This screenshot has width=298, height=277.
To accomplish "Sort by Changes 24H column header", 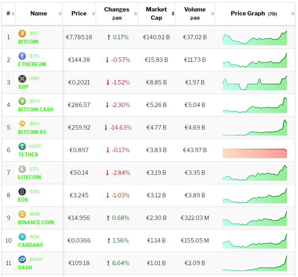I will click(117, 13).
